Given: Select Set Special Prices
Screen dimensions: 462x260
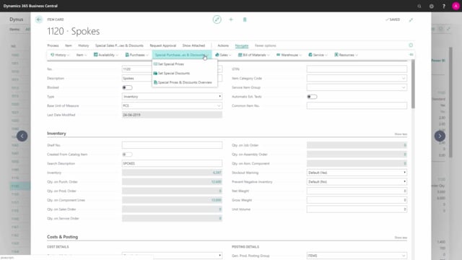Looking at the screenshot, I should tap(171, 64).
